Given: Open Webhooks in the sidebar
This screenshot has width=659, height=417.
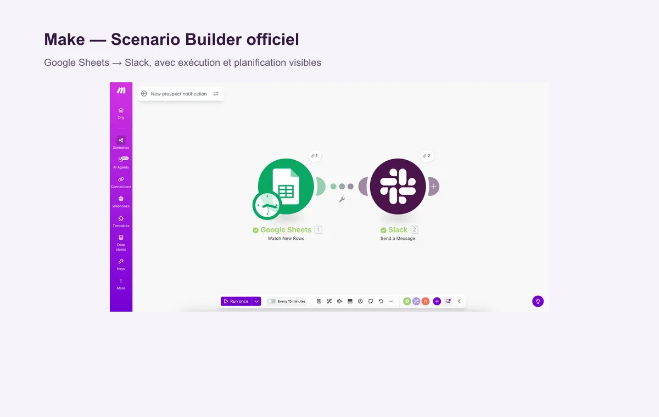Looking at the screenshot, I should 121,201.
